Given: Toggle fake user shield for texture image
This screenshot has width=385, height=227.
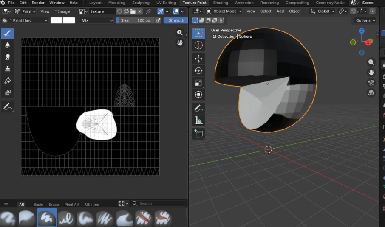Looking at the screenshot, I should 119,11.
